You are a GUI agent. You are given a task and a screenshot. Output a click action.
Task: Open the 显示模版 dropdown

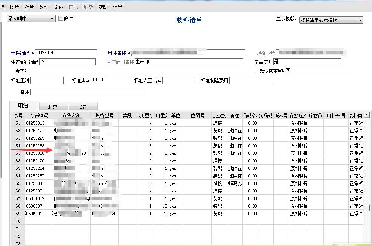[x=331, y=20]
